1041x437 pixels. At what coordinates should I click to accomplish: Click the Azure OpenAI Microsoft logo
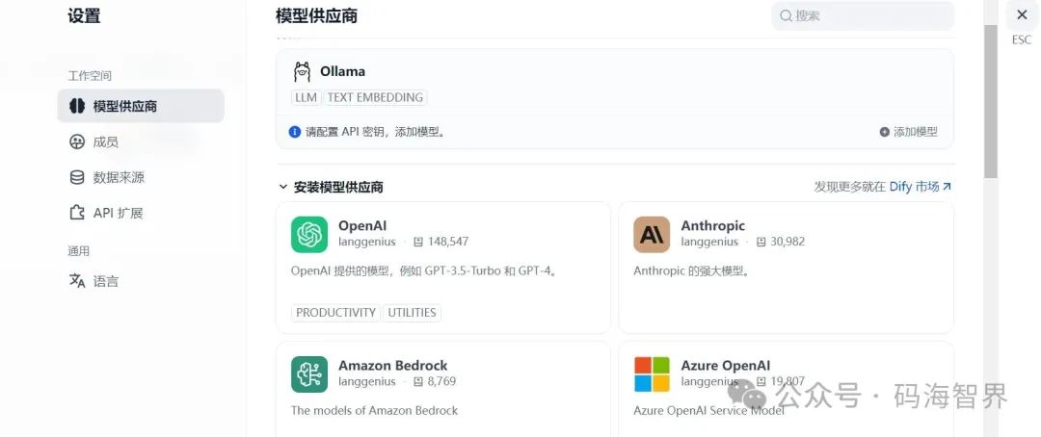(652, 374)
